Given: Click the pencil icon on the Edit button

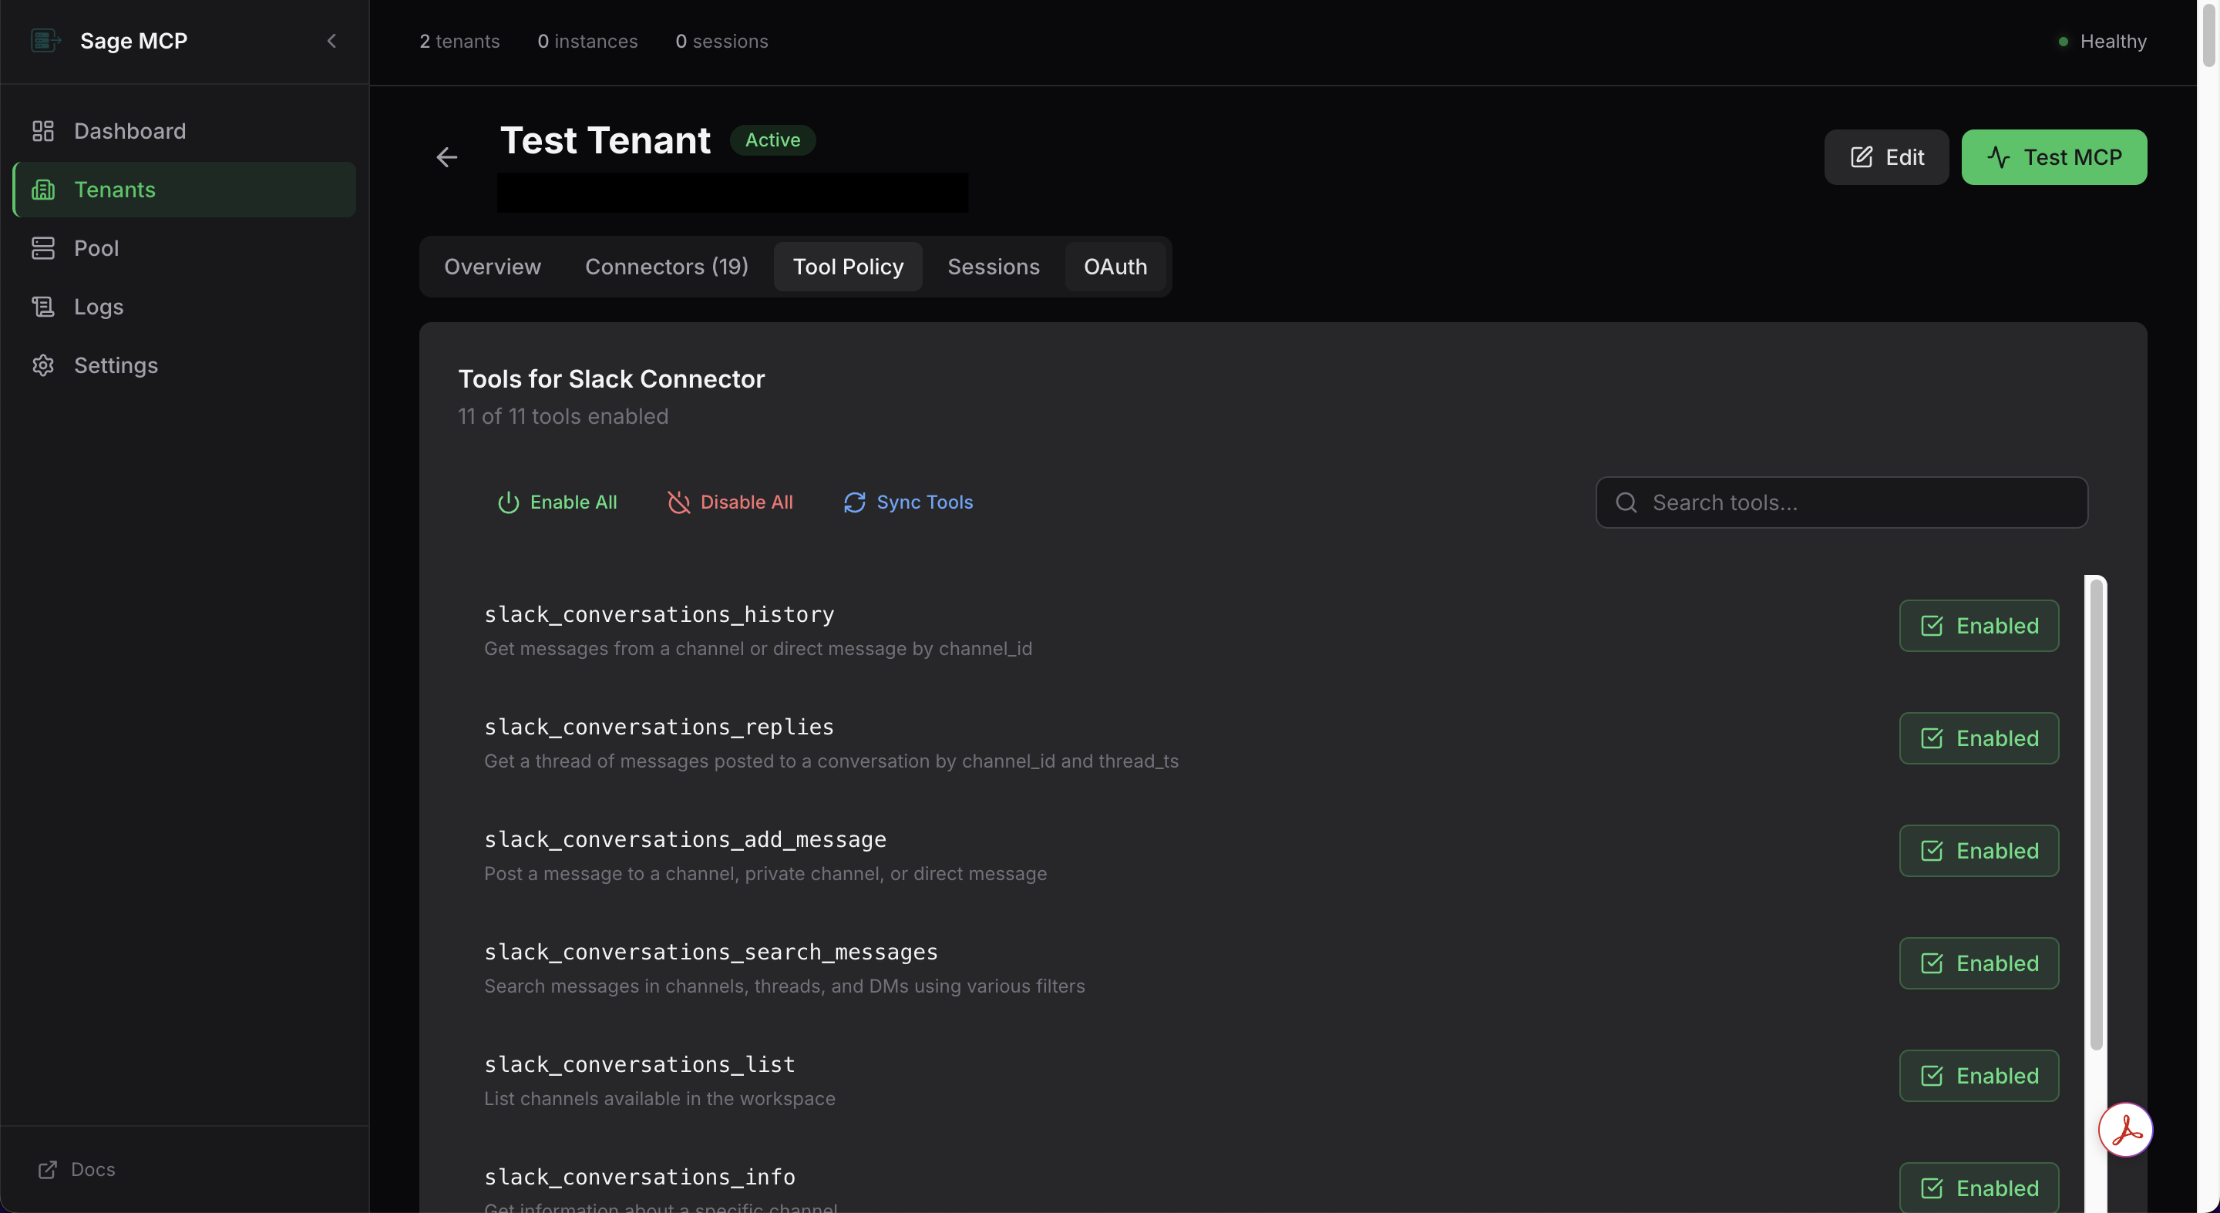Looking at the screenshot, I should 1862,156.
